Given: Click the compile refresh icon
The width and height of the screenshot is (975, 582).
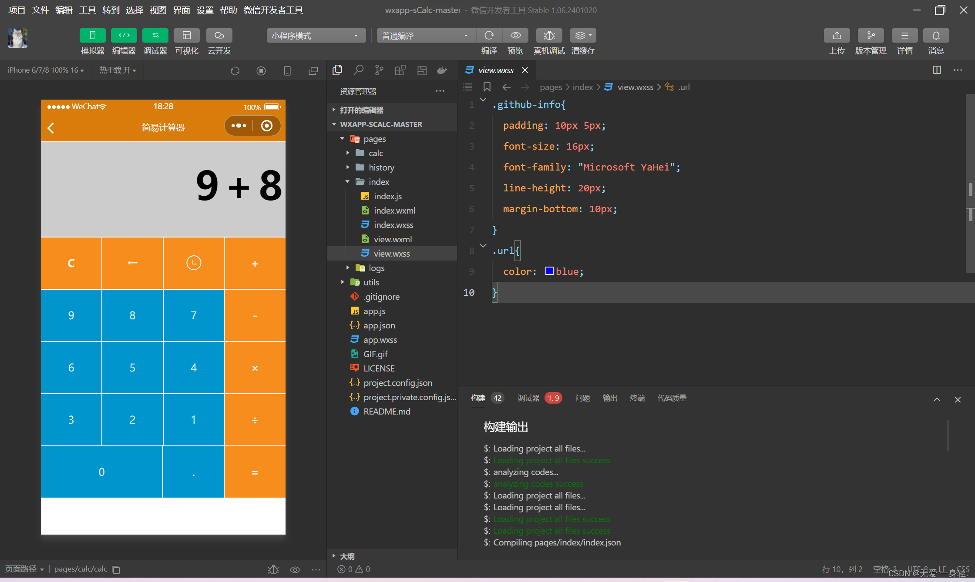Looking at the screenshot, I should pyautogui.click(x=489, y=36).
